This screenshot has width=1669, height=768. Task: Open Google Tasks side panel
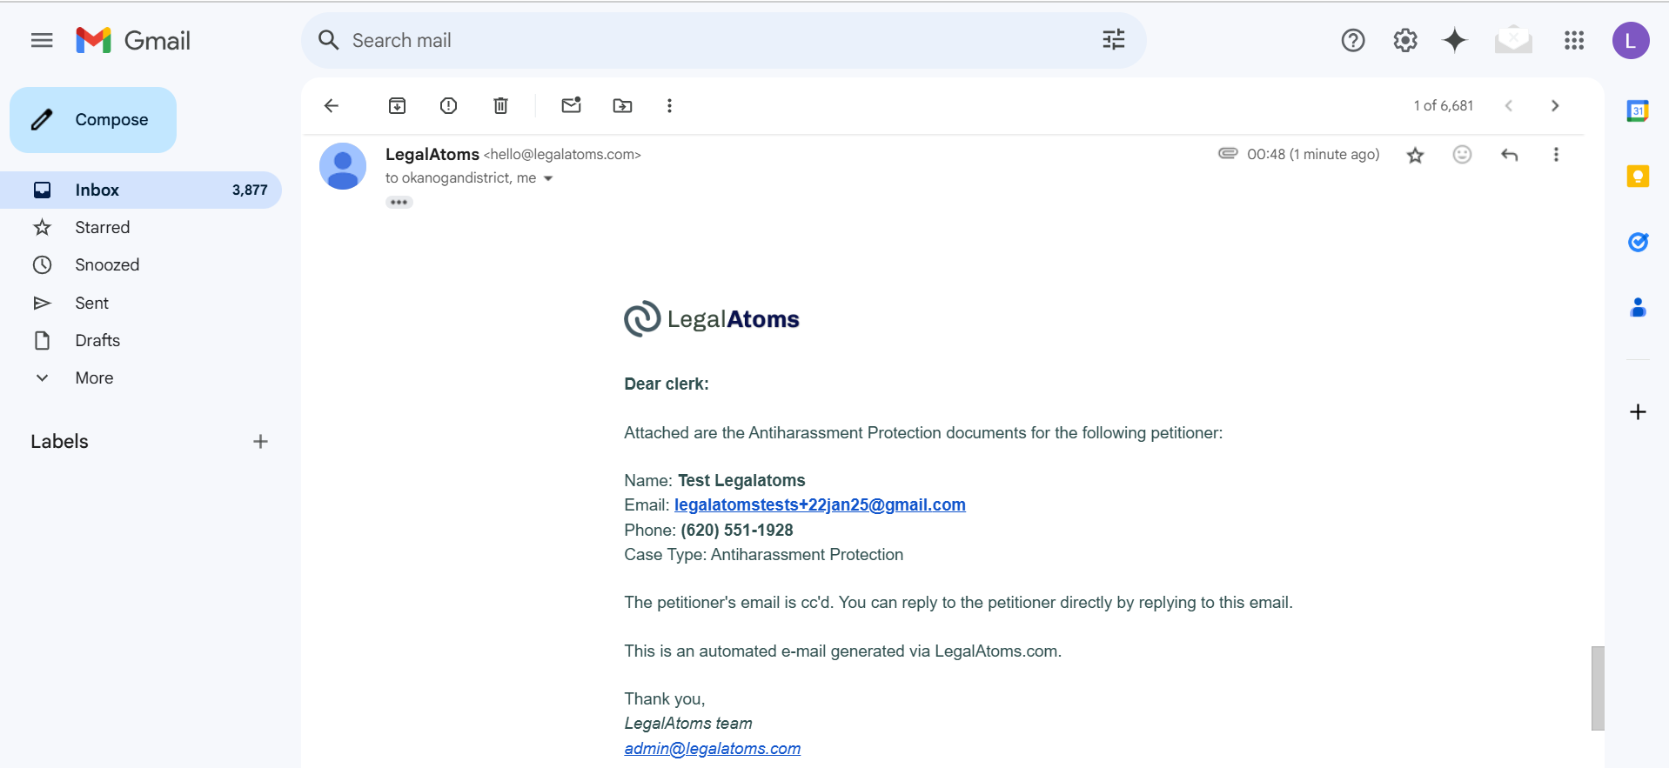(1638, 242)
